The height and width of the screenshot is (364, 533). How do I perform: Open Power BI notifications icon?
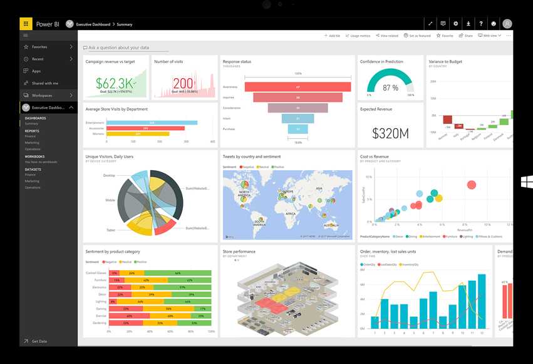(x=443, y=23)
